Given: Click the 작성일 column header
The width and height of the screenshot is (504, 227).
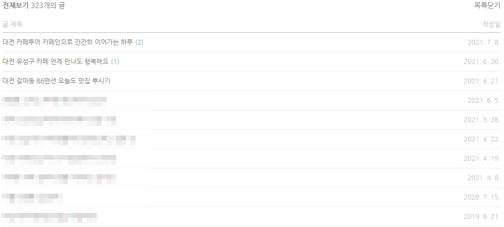Looking at the screenshot, I should [x=492, y=24].
